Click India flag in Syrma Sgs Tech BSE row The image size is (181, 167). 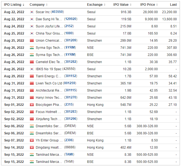click(x=32, y=55)
